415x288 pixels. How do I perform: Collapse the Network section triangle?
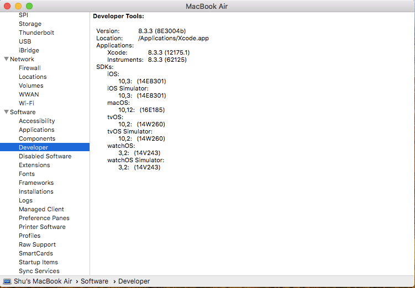[x=6, y=59]
